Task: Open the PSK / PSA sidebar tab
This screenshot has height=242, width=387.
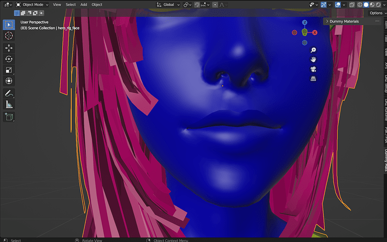Action: coord(385,135)
